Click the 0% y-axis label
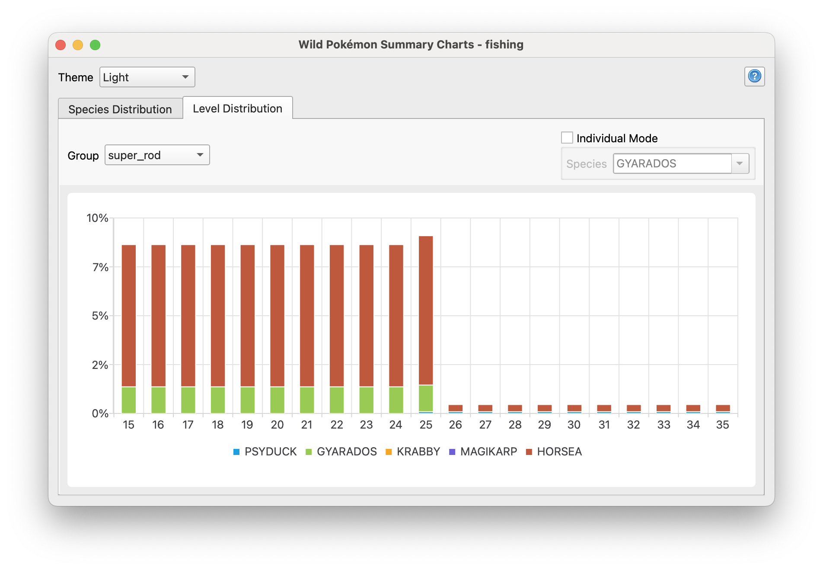 [x=100, y=413]
